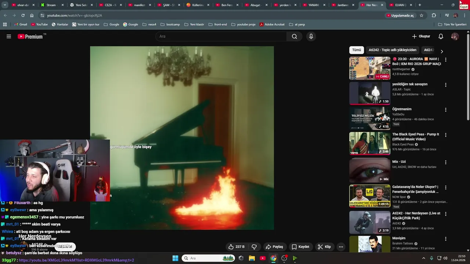470x264 pixels.
Task: Open Gmail bookmark
Action: pyautogui.click(x=20, y=24)
